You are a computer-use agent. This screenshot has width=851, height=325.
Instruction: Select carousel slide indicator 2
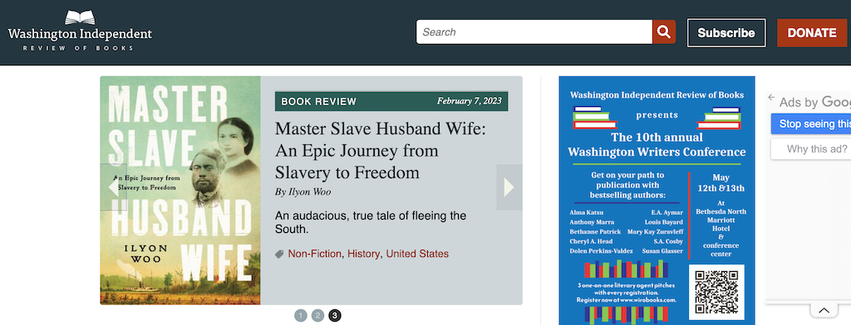318,315
